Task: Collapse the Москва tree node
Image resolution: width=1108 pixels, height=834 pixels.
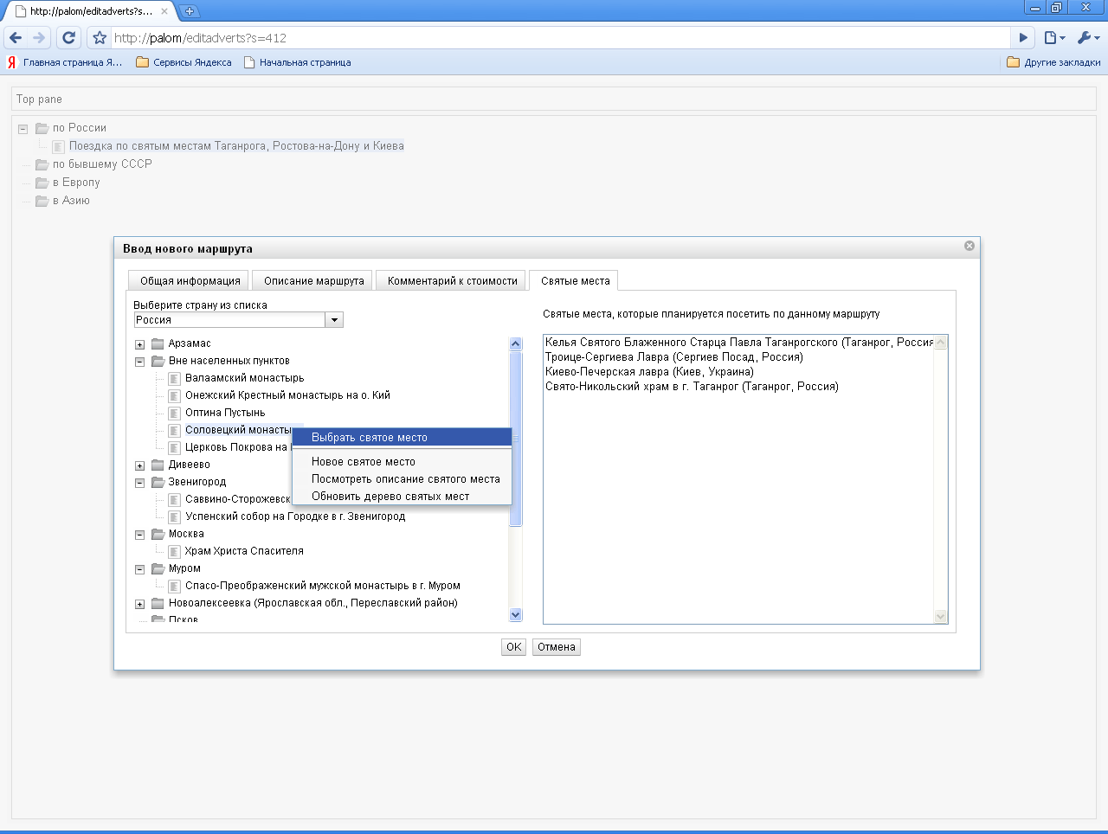Action: pos(140,535)
